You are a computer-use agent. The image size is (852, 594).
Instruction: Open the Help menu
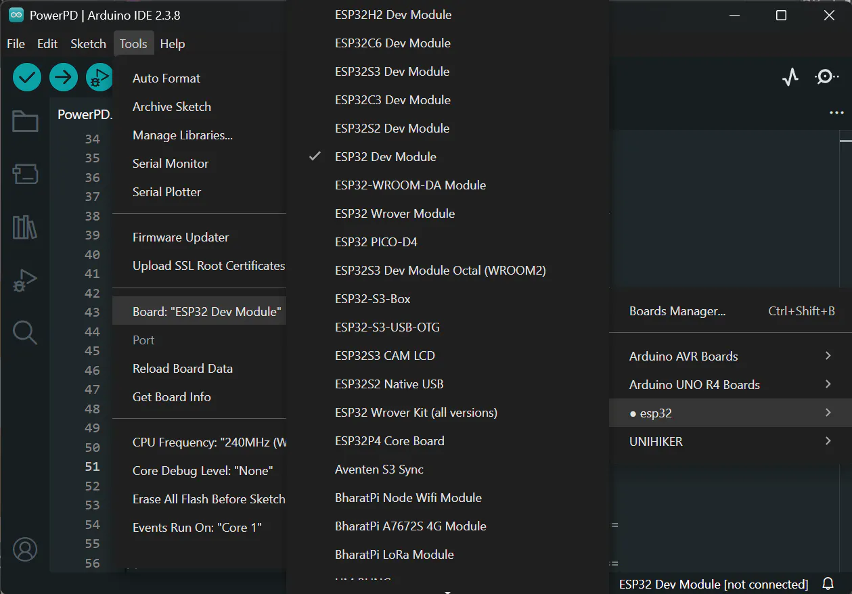173,43
